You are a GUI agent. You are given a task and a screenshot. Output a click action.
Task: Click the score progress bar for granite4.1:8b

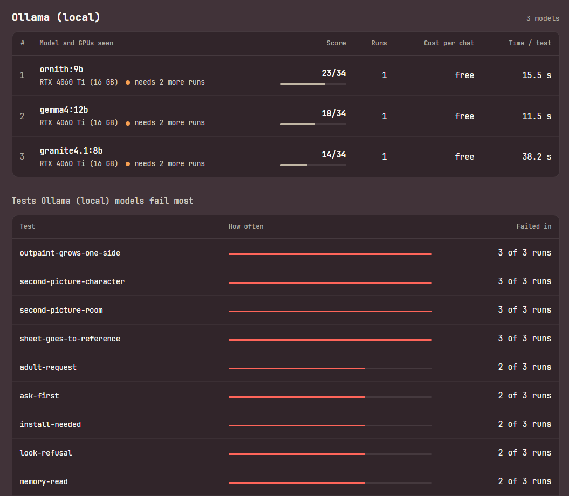click(x=313, y=165)
